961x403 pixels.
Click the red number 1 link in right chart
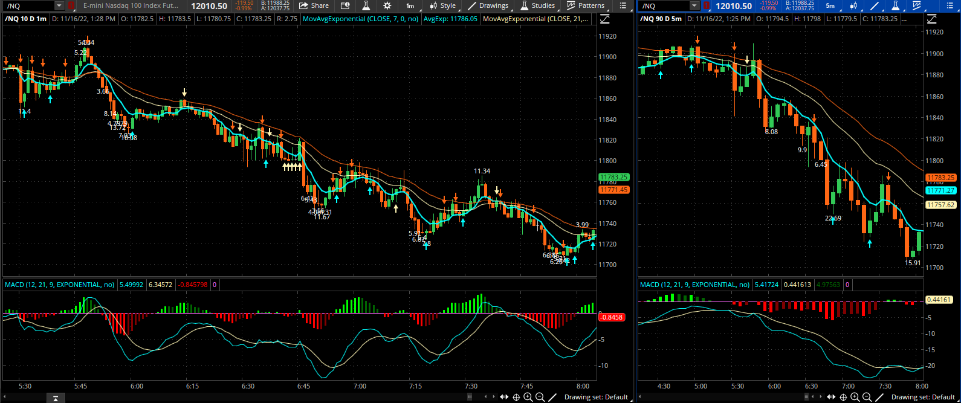click(x=708, y=6)
